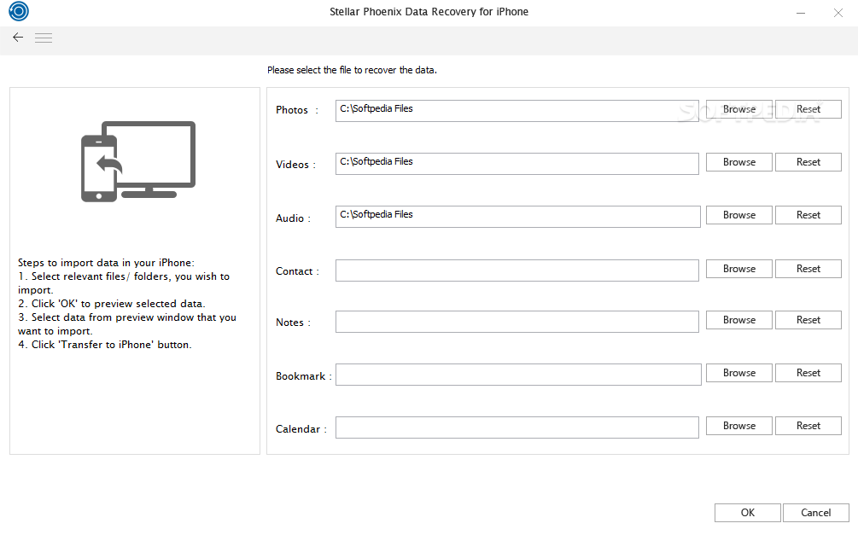Reset the Photos path

tap(808, 109)
